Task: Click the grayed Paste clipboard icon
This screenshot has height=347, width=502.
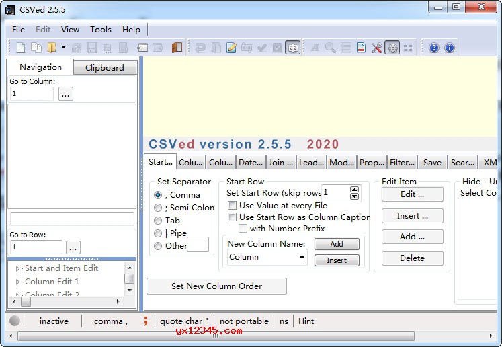Action: click(x=216, y=48)
